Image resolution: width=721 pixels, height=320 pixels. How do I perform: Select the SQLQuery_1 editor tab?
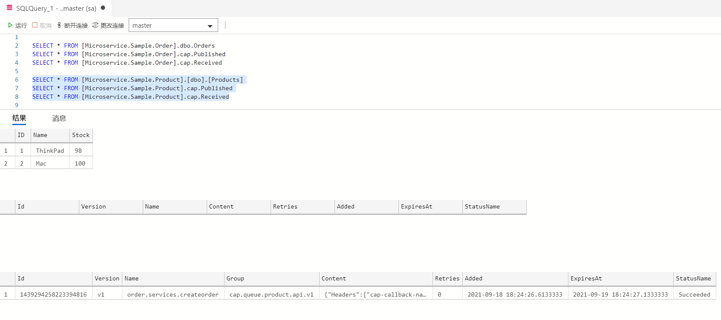click(x=56, y=9)
